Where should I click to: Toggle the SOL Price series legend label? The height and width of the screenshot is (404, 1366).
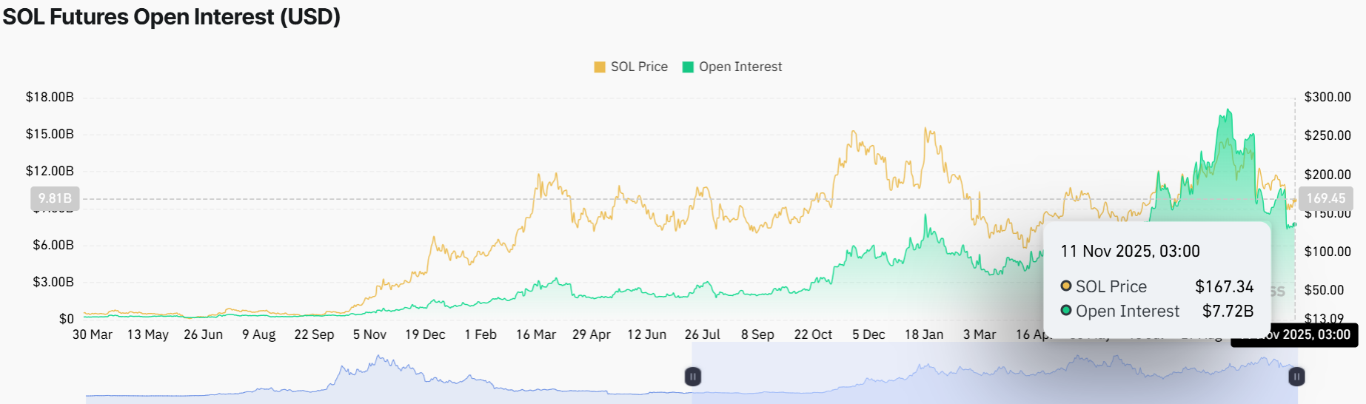639,67
